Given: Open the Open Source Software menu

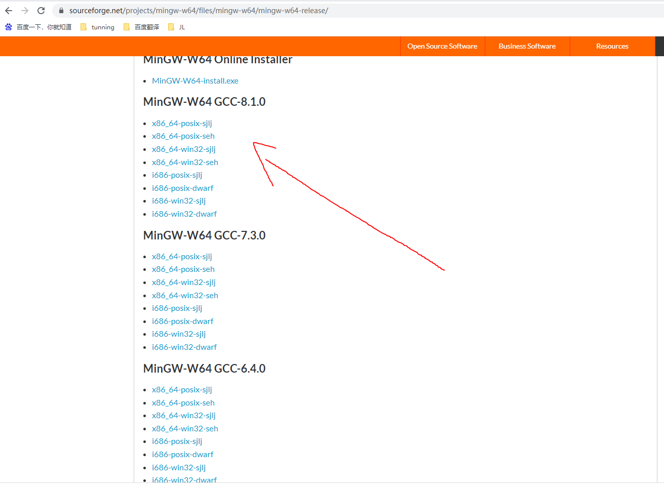Looking at the screenshot, I should point(442,46).
